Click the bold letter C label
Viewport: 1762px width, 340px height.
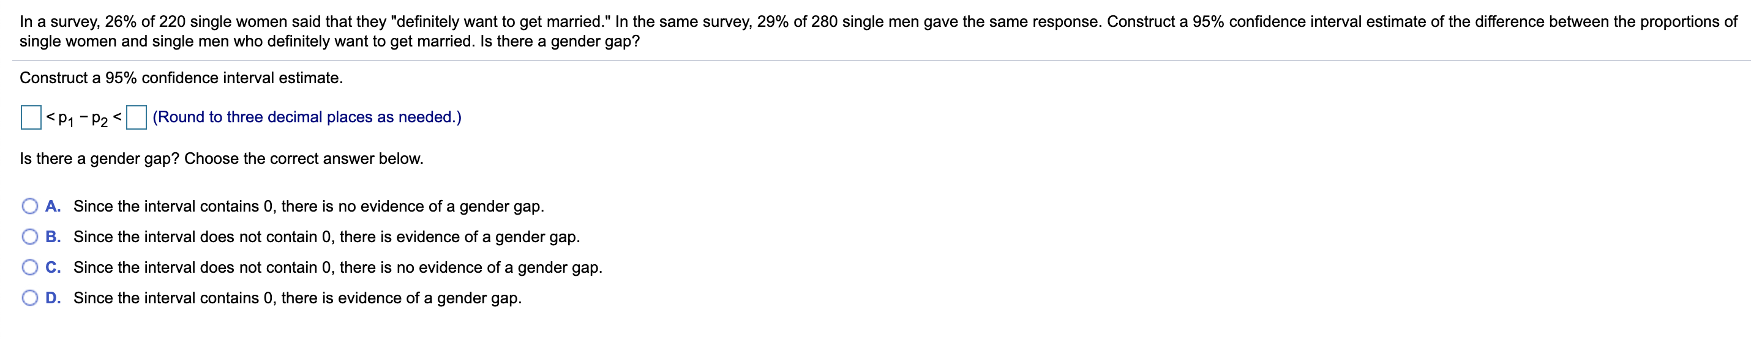pyautogui.click(x=53, y=267)
